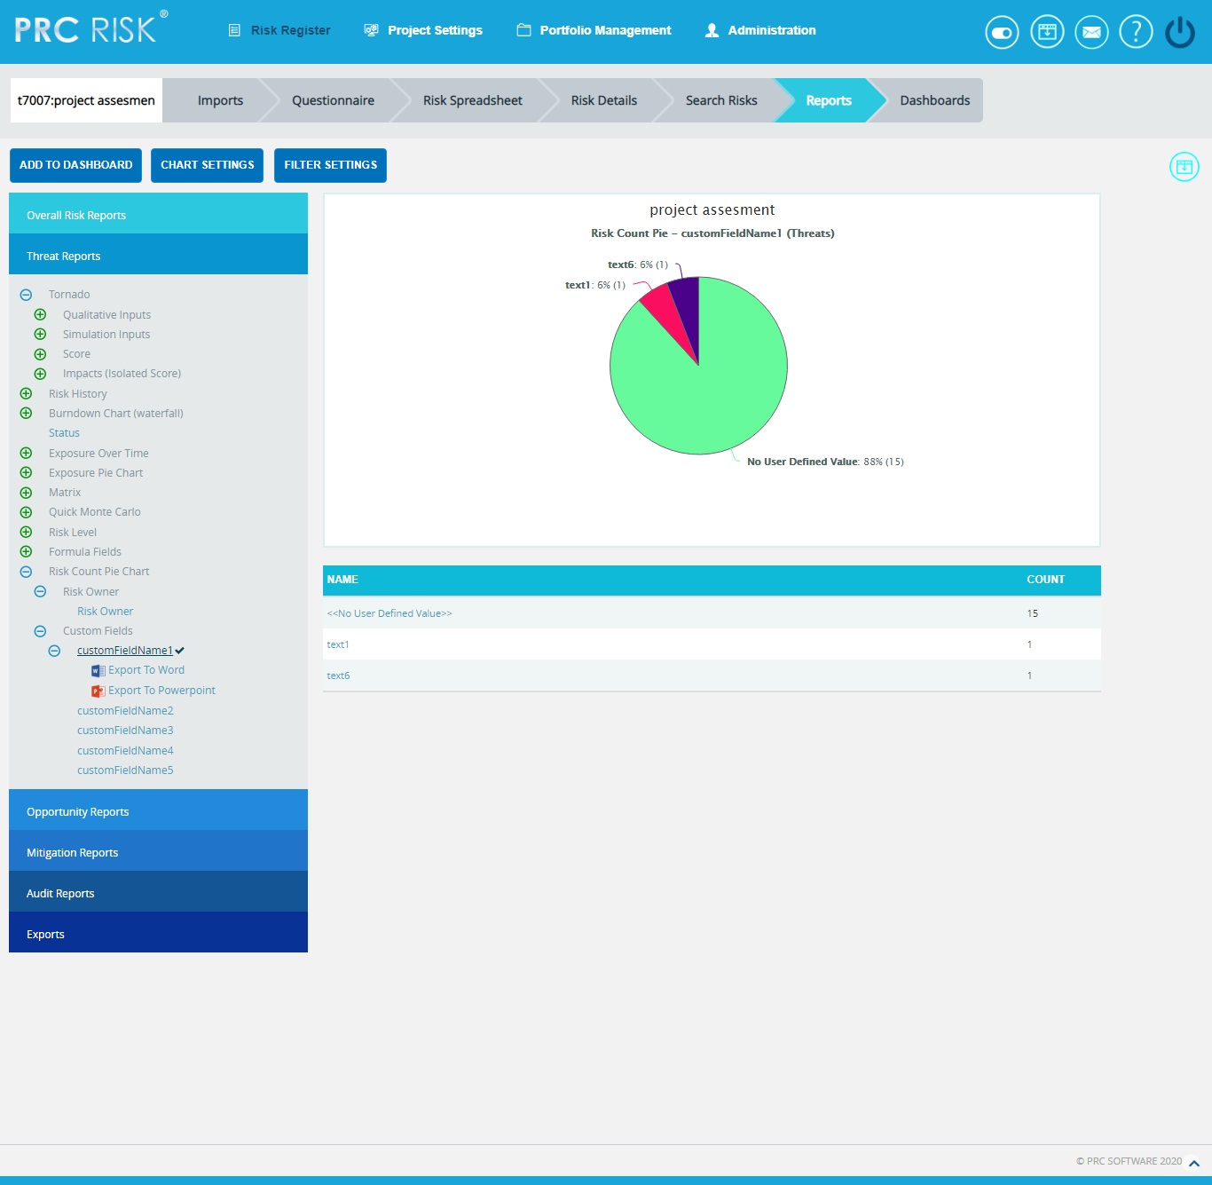1212x1185 pixels.
Task: Expand the Qualitative Inputs node
Action: click(40, 314)
